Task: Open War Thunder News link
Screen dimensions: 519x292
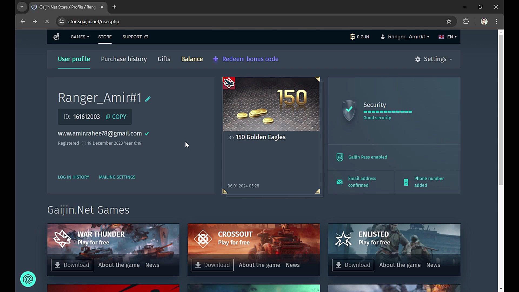Action: pos(152,265)
